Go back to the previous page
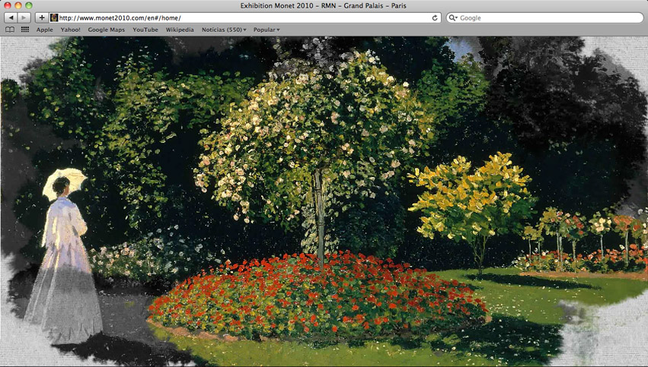The width and height of the screenshot is (648, 367). [x=11, y=17]
